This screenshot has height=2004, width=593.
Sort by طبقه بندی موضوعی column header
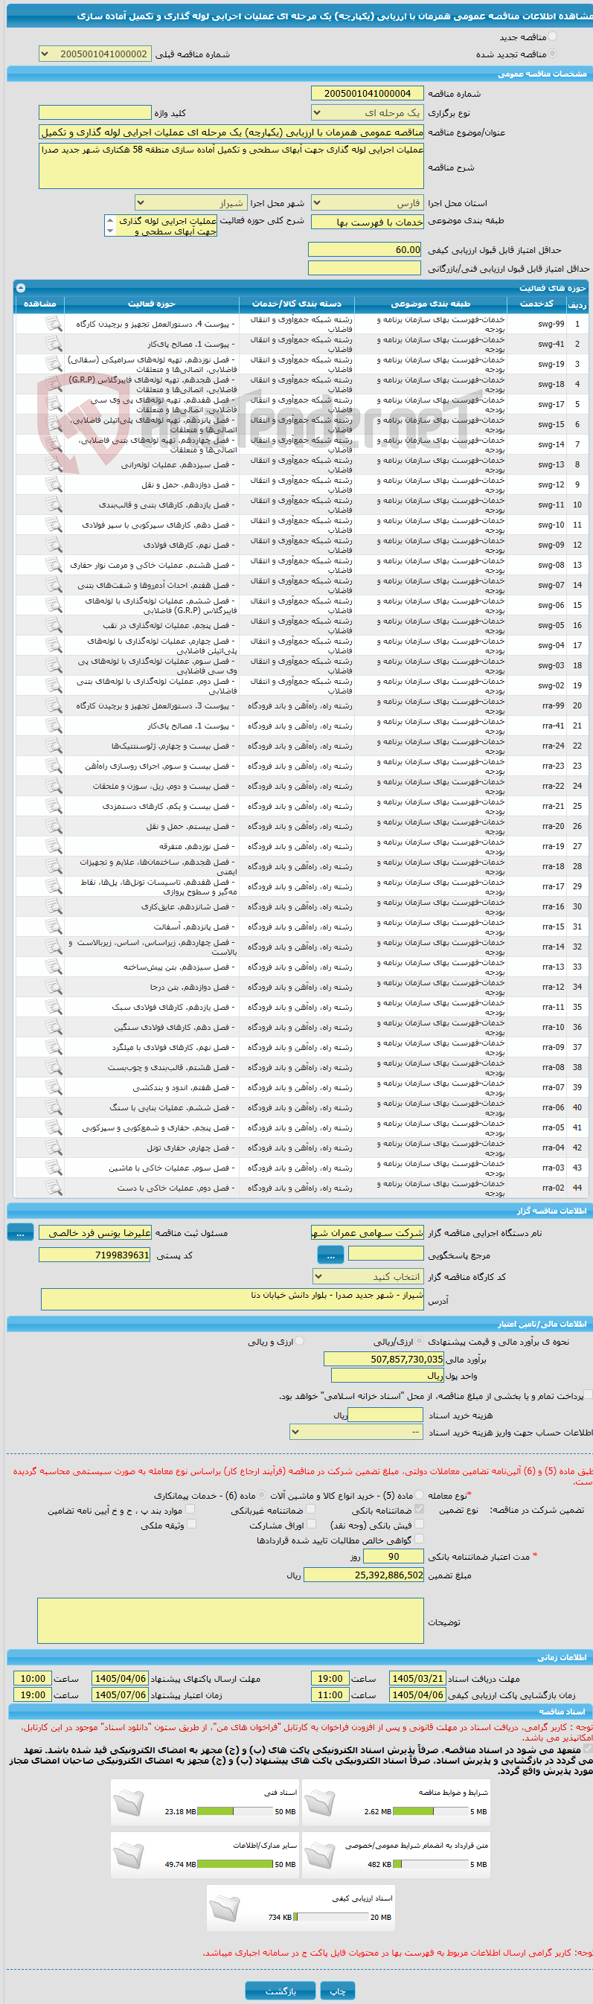[x=430, y=304]
